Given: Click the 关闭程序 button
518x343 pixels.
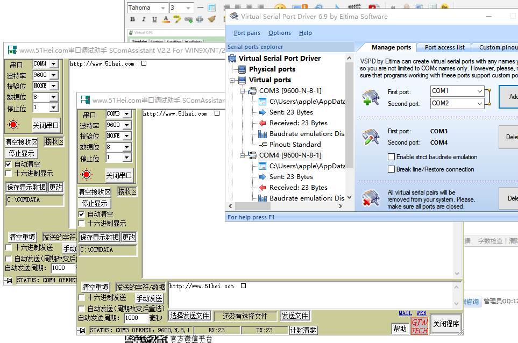Looking at the screenshot, I should tap(446, 324).
